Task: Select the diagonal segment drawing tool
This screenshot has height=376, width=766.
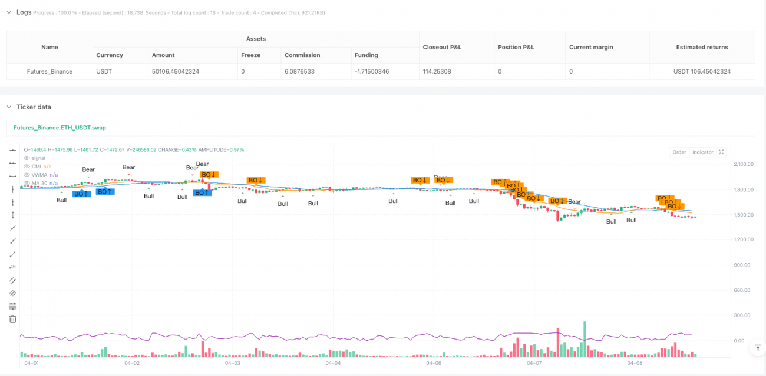Action: pos(12,254)
